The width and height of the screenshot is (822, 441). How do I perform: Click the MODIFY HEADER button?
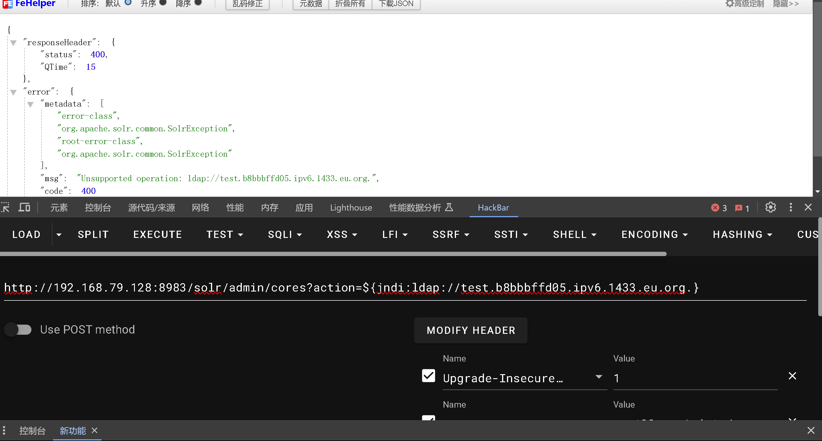[x=470, y=330]
